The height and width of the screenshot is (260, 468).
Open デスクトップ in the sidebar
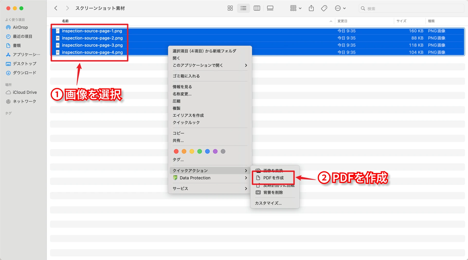(24, 63)
